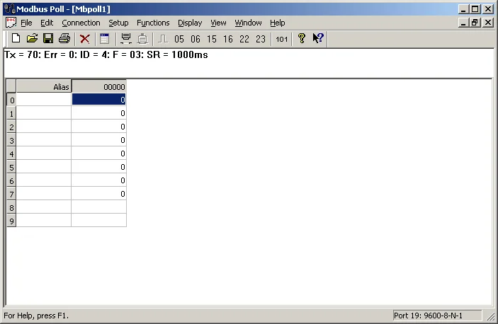Select the value cell in row 7
The width and height of the screenshot is (498, 324).
pyautogui.click(x=98, y=194)
